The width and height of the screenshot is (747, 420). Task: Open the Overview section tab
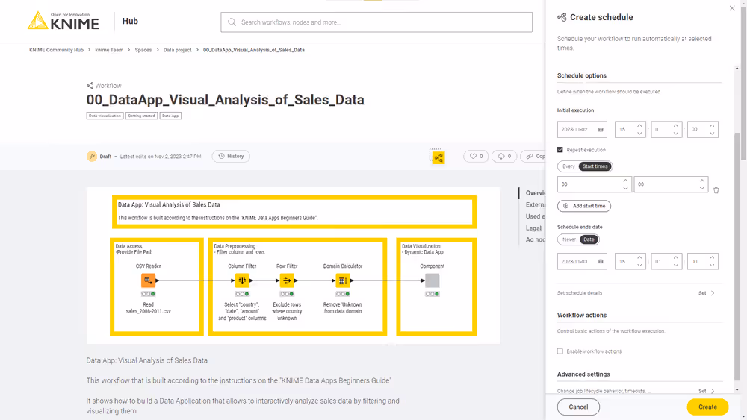pos(535,193)
